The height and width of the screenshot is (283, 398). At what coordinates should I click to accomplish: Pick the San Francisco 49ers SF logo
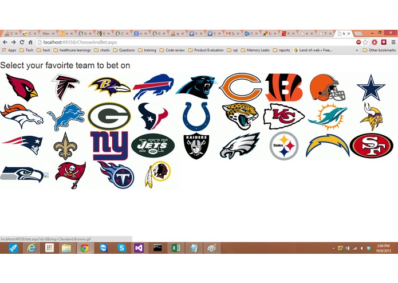point(371,146)
